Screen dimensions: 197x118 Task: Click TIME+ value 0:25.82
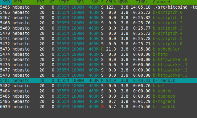(x=142, y=18)
